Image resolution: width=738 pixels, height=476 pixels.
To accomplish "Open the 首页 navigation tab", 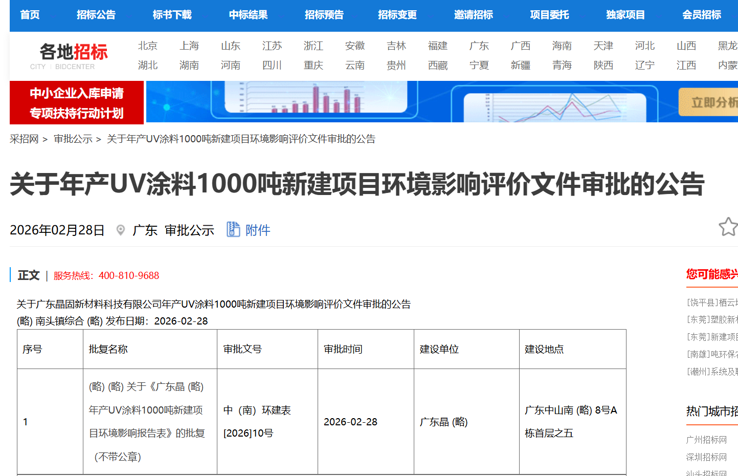I will (30, 15).
